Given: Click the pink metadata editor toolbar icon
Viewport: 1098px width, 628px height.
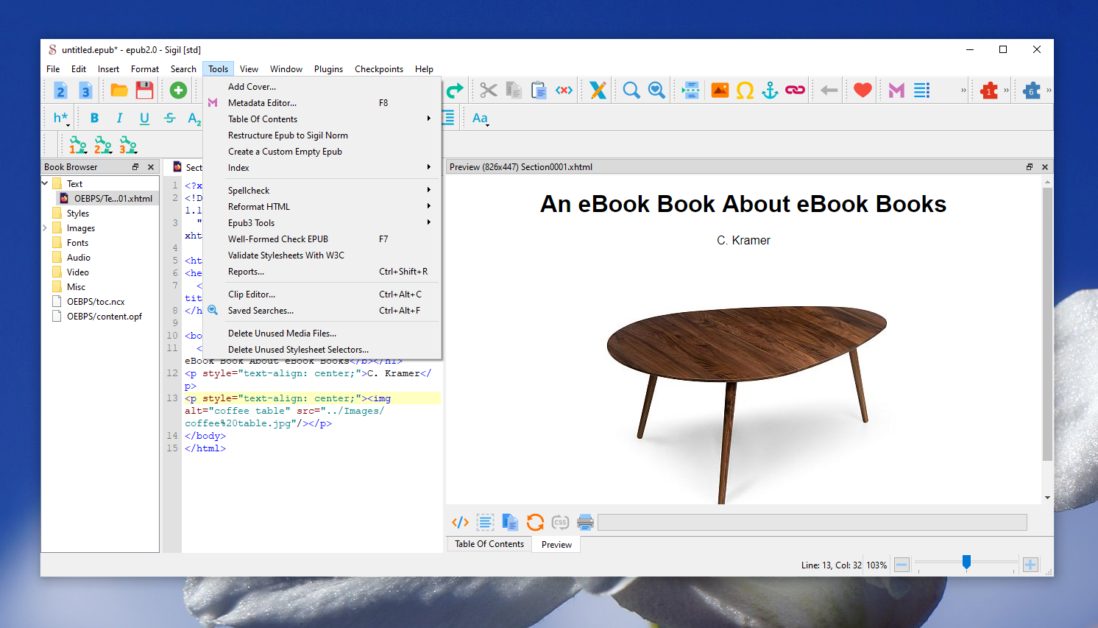Looking at the screenshot, I should click(x=896, y=91).
